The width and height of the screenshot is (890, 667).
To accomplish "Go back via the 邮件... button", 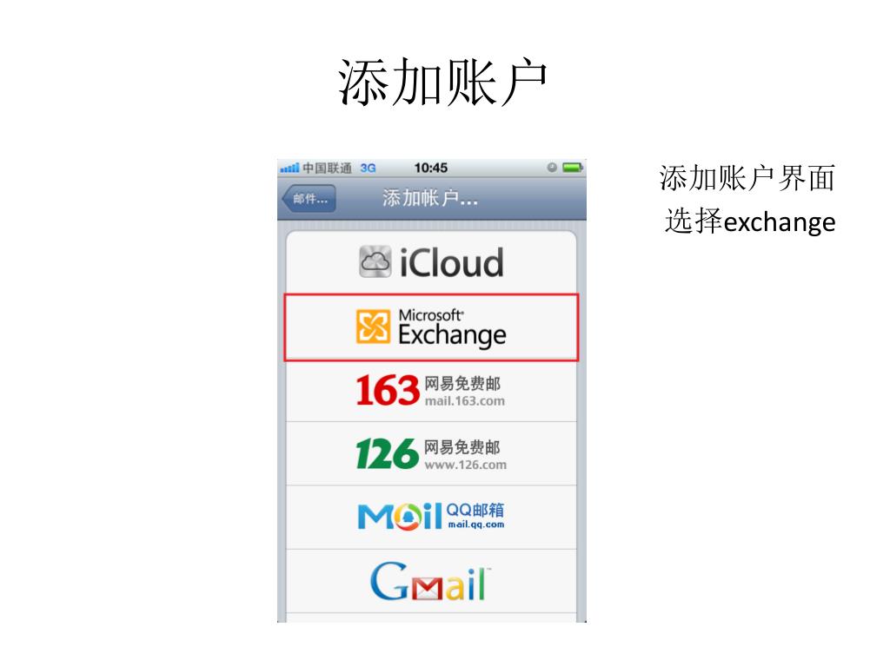I will pyautogui.click(x=309, y=199).
